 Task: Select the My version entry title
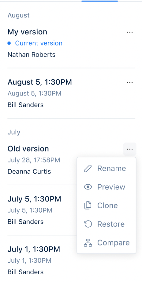28,32
